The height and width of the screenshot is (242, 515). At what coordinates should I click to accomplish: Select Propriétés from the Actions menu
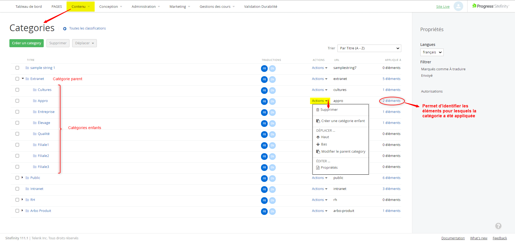pyautogui.click(x=329, y=168)
